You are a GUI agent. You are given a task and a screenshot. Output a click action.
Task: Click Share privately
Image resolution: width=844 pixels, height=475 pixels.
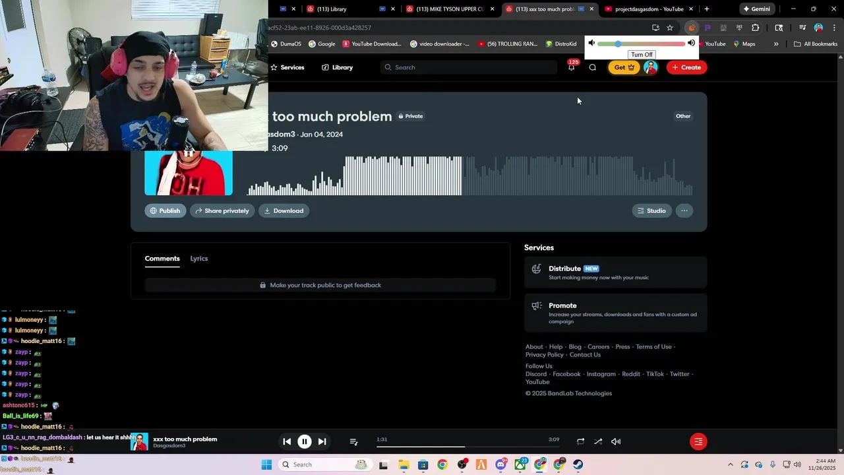[x=222, y=210]
